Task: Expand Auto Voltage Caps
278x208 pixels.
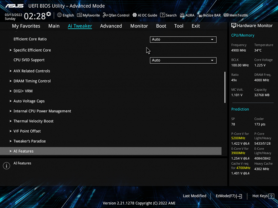Action: 29,101
